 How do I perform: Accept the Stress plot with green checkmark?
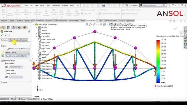tap(2, 35)
